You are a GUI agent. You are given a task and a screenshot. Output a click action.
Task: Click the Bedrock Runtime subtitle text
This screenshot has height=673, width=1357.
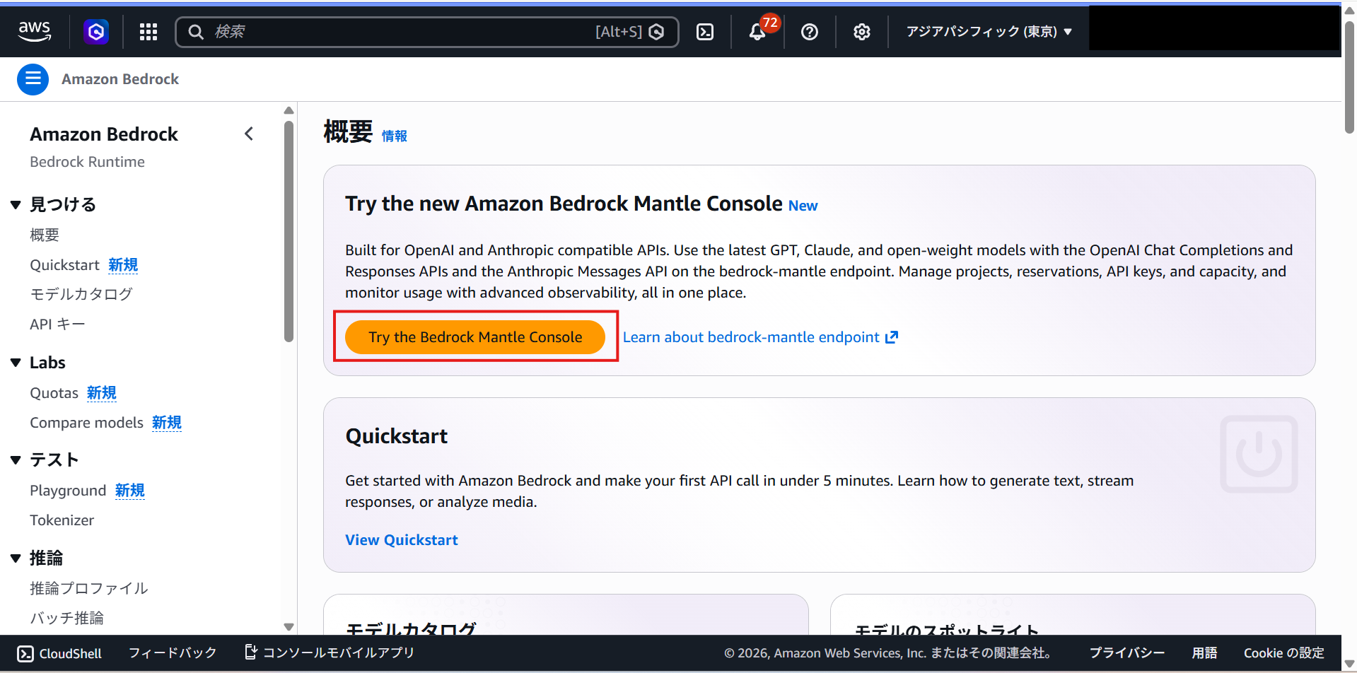(x=87, y=162)
